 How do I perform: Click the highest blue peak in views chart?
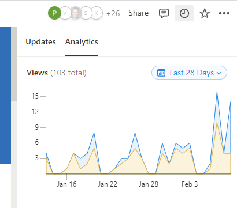217,92
